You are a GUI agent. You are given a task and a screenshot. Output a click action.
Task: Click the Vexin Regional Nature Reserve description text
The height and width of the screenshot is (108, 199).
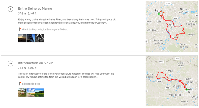[x=66, y=75]
